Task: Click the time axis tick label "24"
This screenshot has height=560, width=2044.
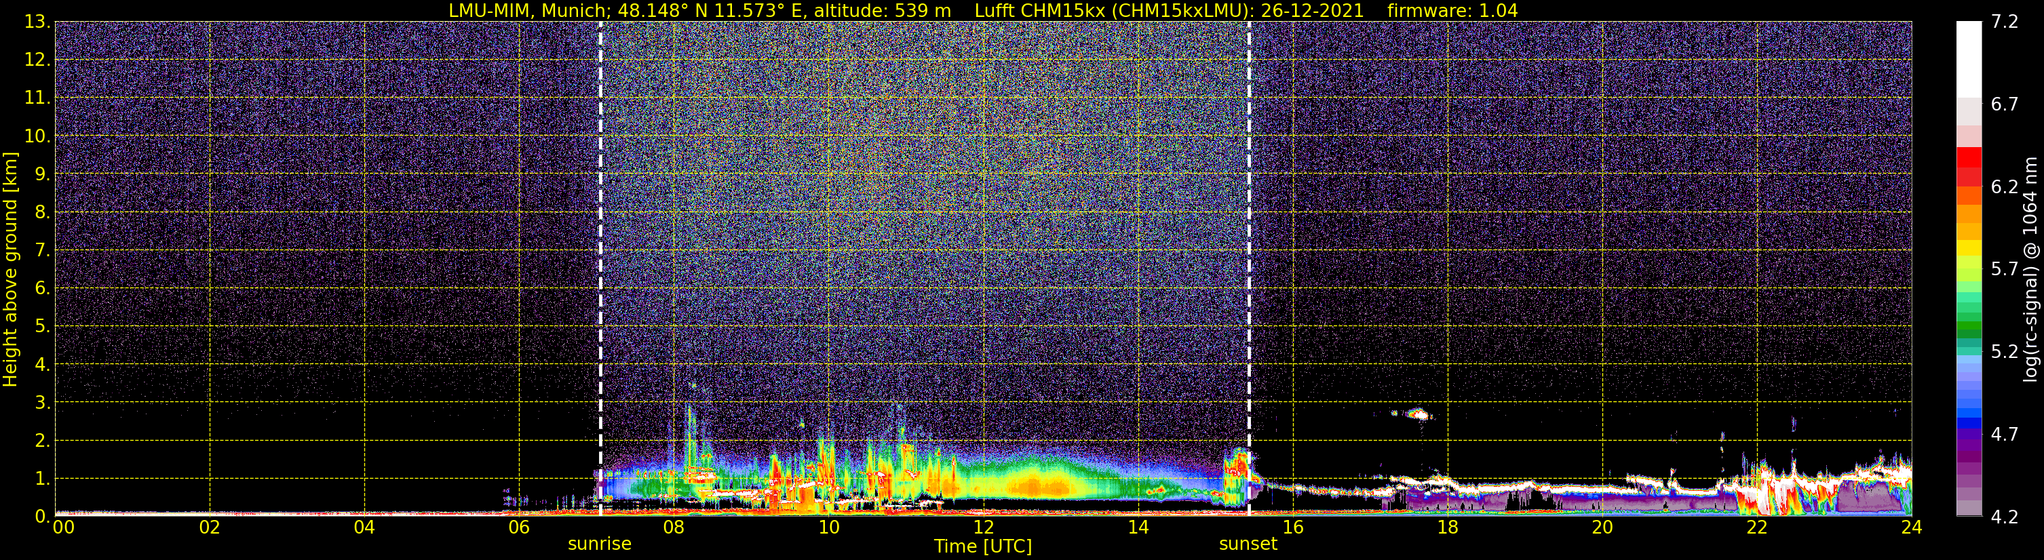Action: coord(1910,528)
